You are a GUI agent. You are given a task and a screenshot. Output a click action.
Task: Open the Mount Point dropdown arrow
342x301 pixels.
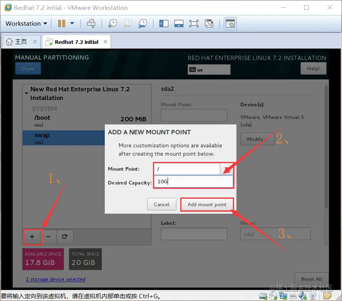(x=227, y=169)
